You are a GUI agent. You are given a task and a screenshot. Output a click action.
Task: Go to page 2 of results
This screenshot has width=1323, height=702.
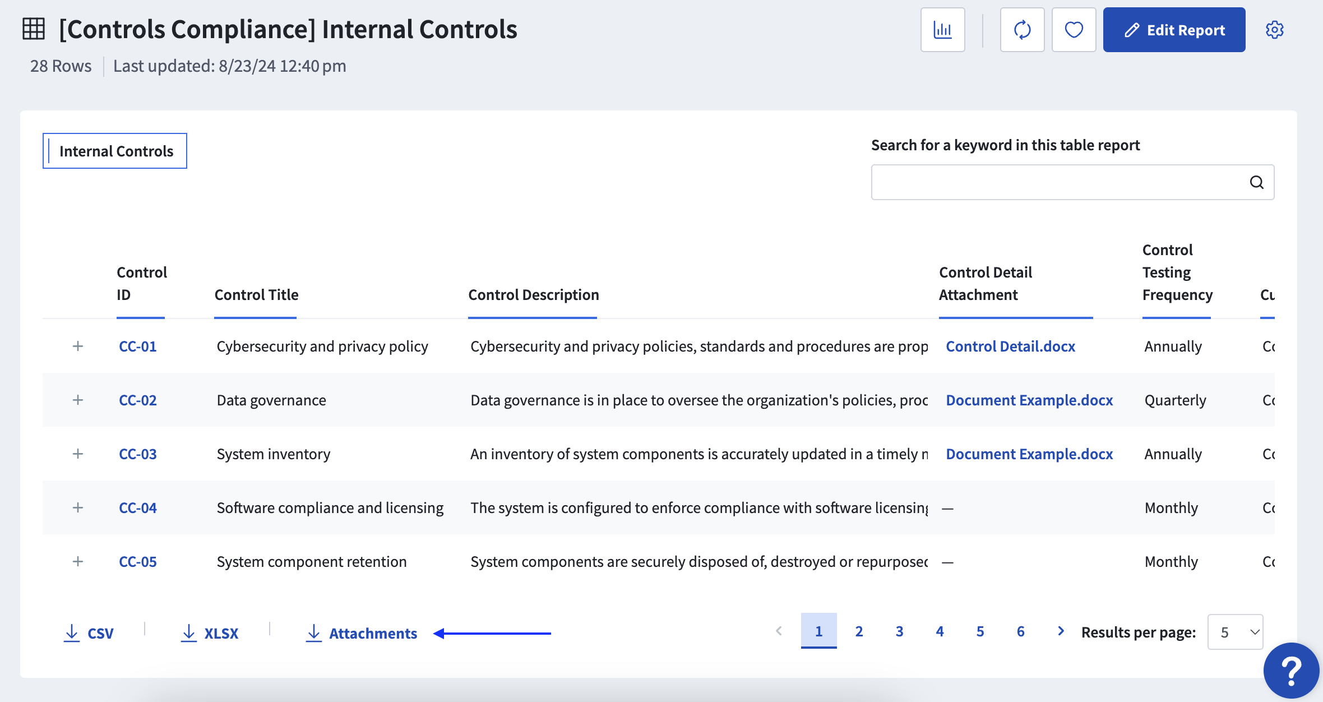(859, 631)
